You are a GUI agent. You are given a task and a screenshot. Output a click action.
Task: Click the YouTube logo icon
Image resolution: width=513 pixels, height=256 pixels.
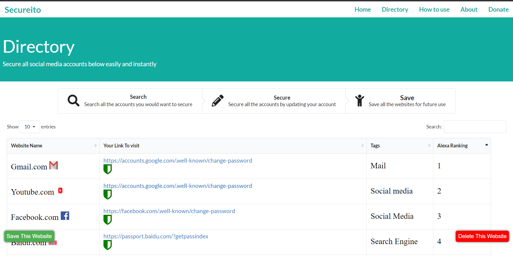[x=60, y=191]
